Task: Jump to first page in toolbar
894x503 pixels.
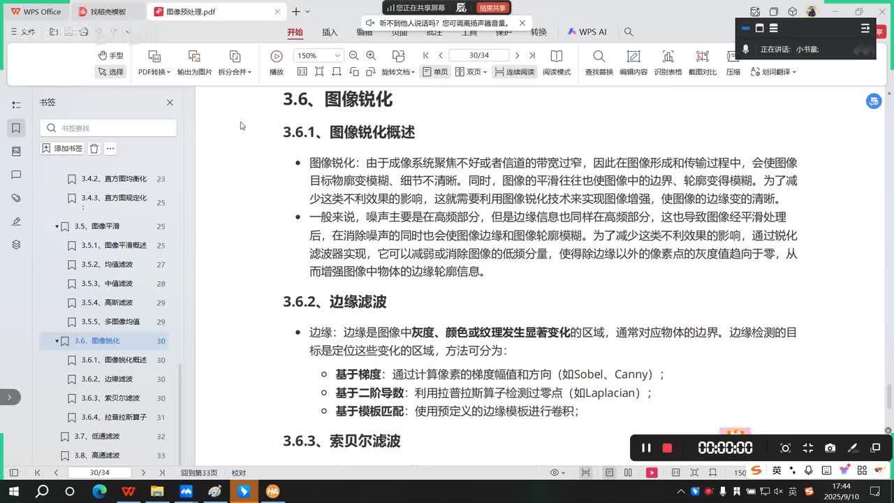Action: coord(426,55)
